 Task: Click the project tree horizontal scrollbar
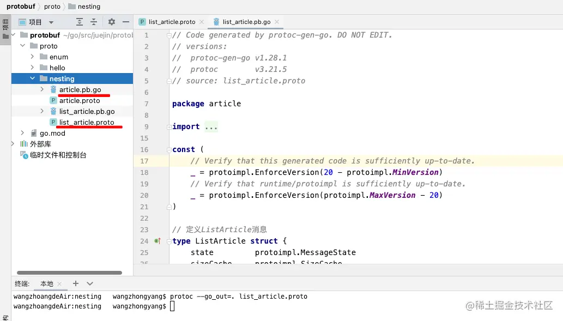[69, 272]
